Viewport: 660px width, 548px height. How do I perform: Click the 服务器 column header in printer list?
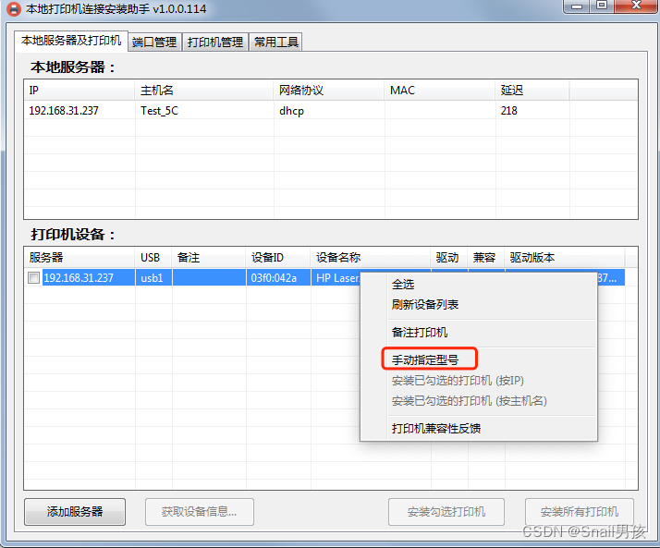pos(79,258)
